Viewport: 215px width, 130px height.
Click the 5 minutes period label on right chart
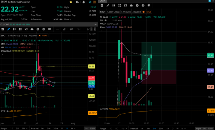click(126, 12)
